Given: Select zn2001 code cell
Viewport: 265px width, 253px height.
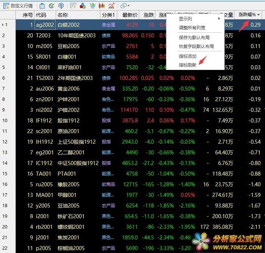Looking at the screenshot, I should click(45, 99).
